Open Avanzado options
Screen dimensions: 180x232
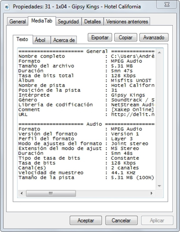click(x=154, y=37)
